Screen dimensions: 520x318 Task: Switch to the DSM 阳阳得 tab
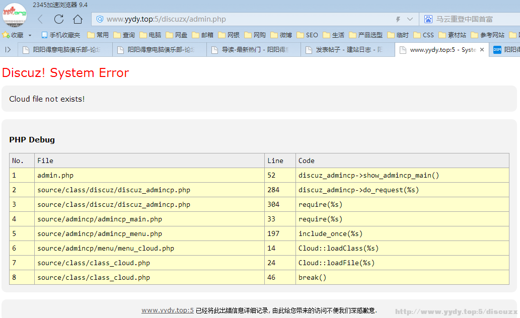(505, 50)
